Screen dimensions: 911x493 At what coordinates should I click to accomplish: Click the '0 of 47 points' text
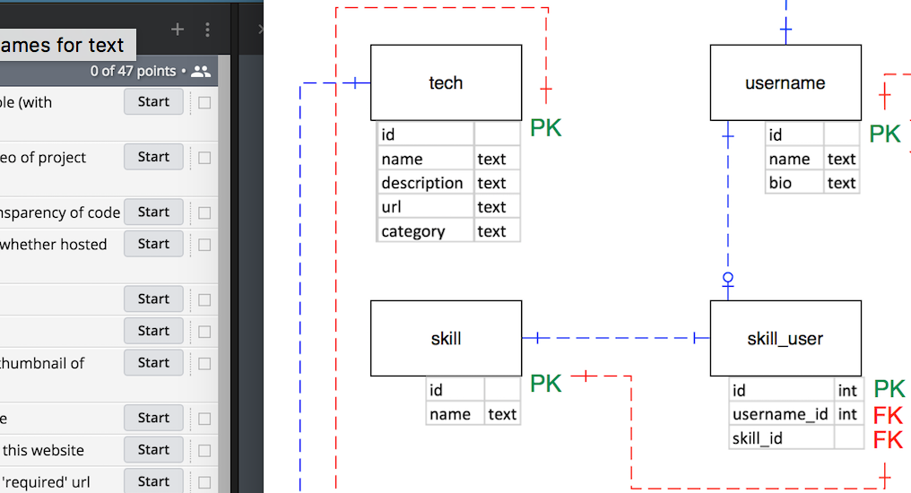point(133,72)
